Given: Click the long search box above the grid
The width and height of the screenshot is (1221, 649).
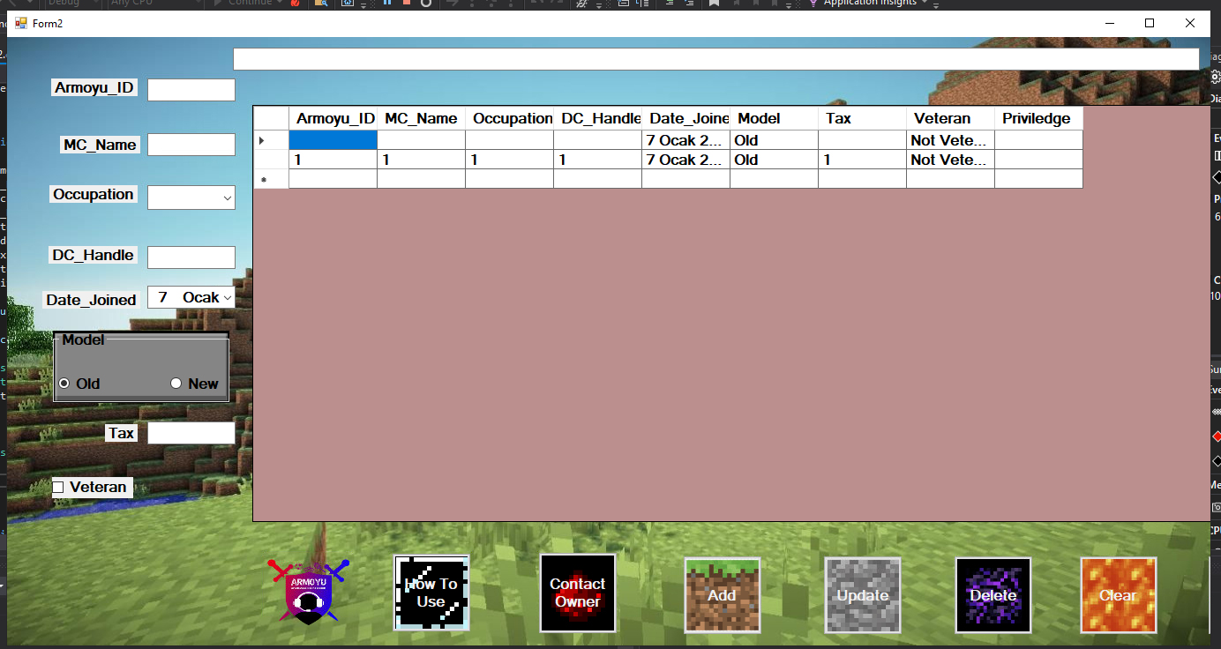Looking at the screenshot, I should click(716, 59).
